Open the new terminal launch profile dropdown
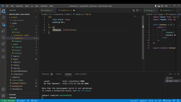Screen dimensions: 181x102 click(172, 74)
